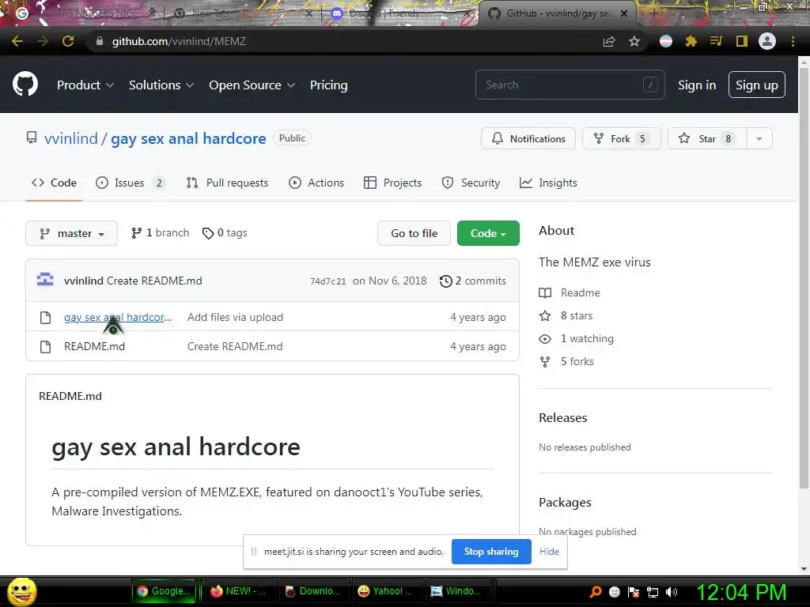Click the Notifications button
Viewport: 810px width, 607px height.
(x=528, y=139)
